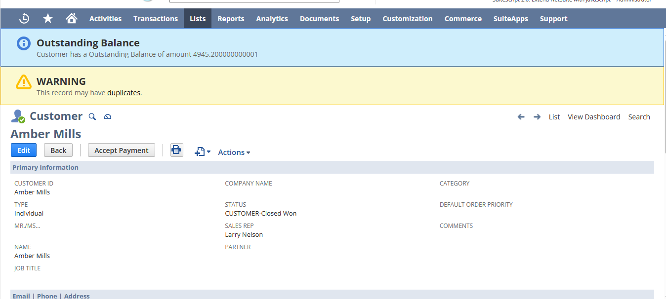Click the Back button
This screenshot has height=299, width=666.
[58, 150]
